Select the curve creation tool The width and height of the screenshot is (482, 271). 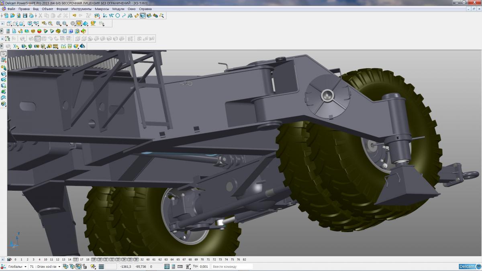124,16
